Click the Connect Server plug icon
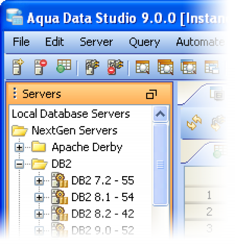This screenshot has height=247, width=235. click(x=92, y=67)
